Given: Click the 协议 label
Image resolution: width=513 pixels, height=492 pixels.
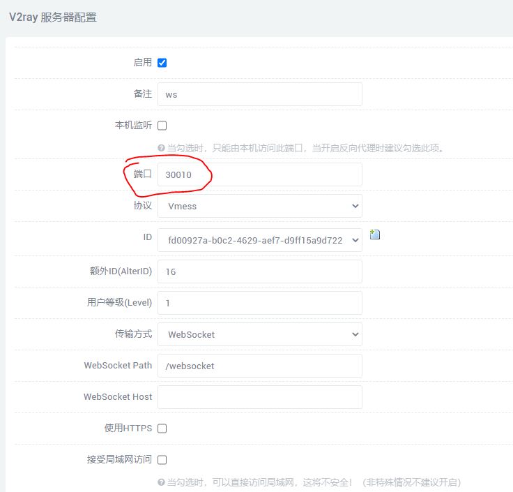Looking at the screenshot, I should pyautogui.click(x=143, y=205).
